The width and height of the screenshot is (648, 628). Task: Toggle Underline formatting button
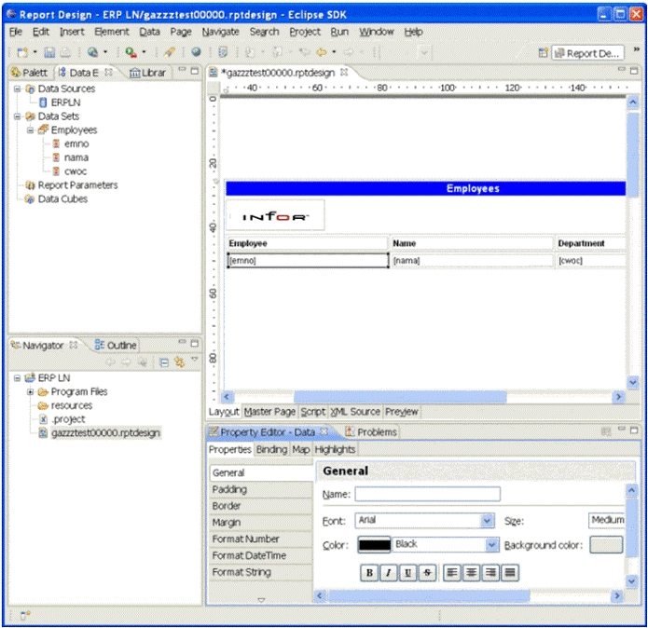(407, 573)
